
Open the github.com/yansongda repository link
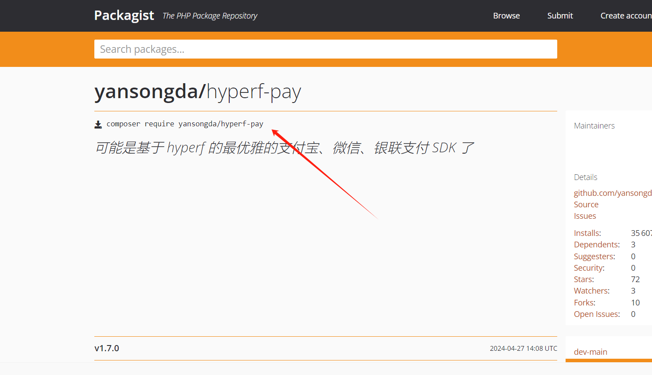click(x=613, y=193)
